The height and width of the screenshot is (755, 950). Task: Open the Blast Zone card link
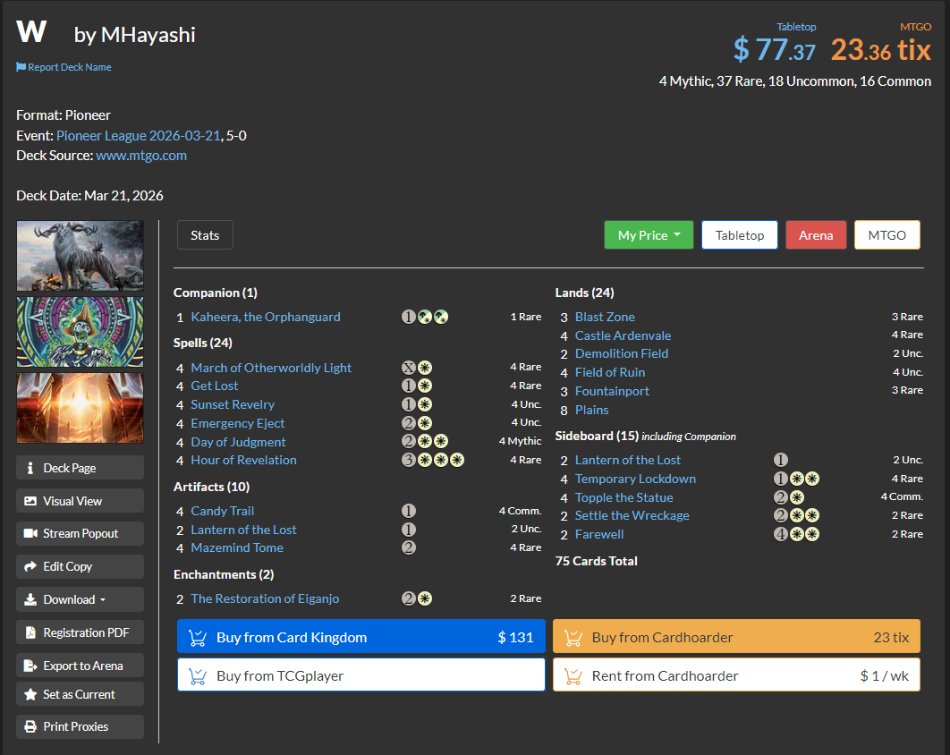pos(605,317)
